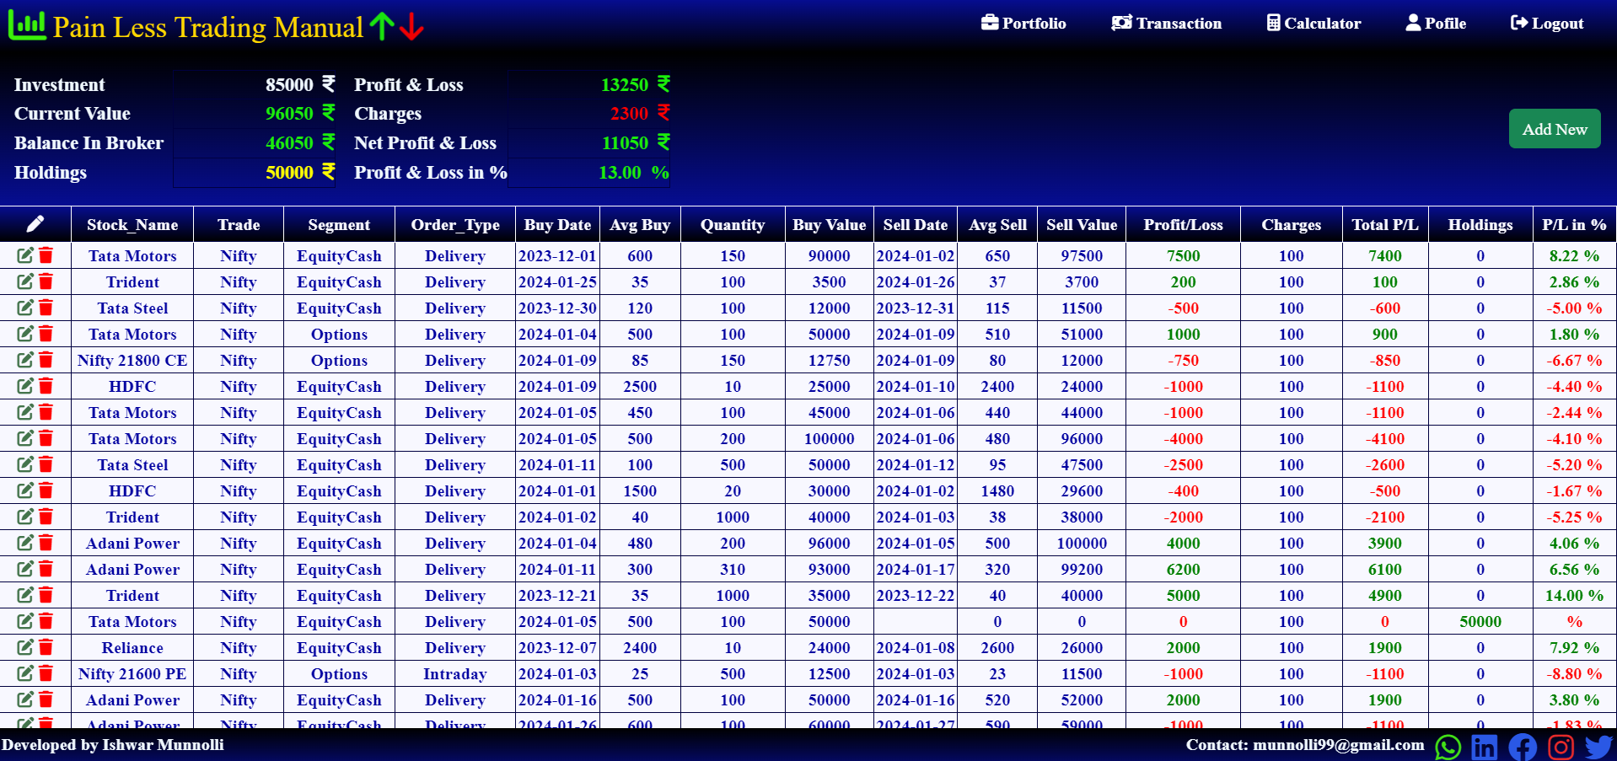Click the Order_Type column header
This screenshot has width=1617, height=761.
[x=455, y=224]
